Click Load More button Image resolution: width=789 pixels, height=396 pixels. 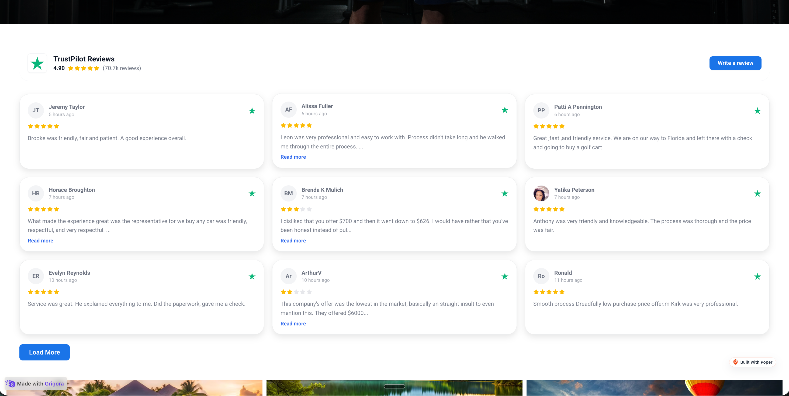[44, 352]
